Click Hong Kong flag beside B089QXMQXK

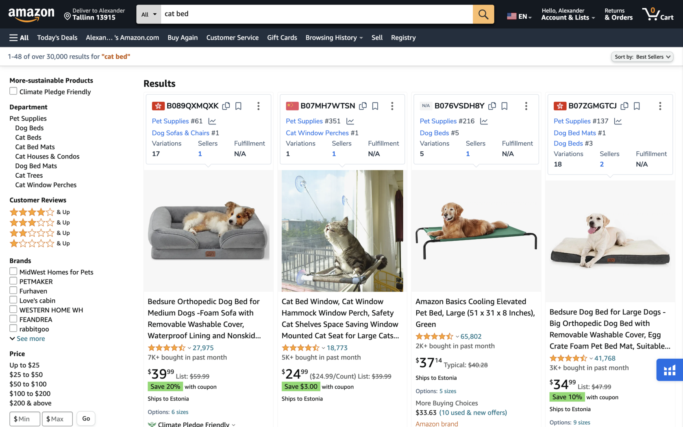coord(158,106)
